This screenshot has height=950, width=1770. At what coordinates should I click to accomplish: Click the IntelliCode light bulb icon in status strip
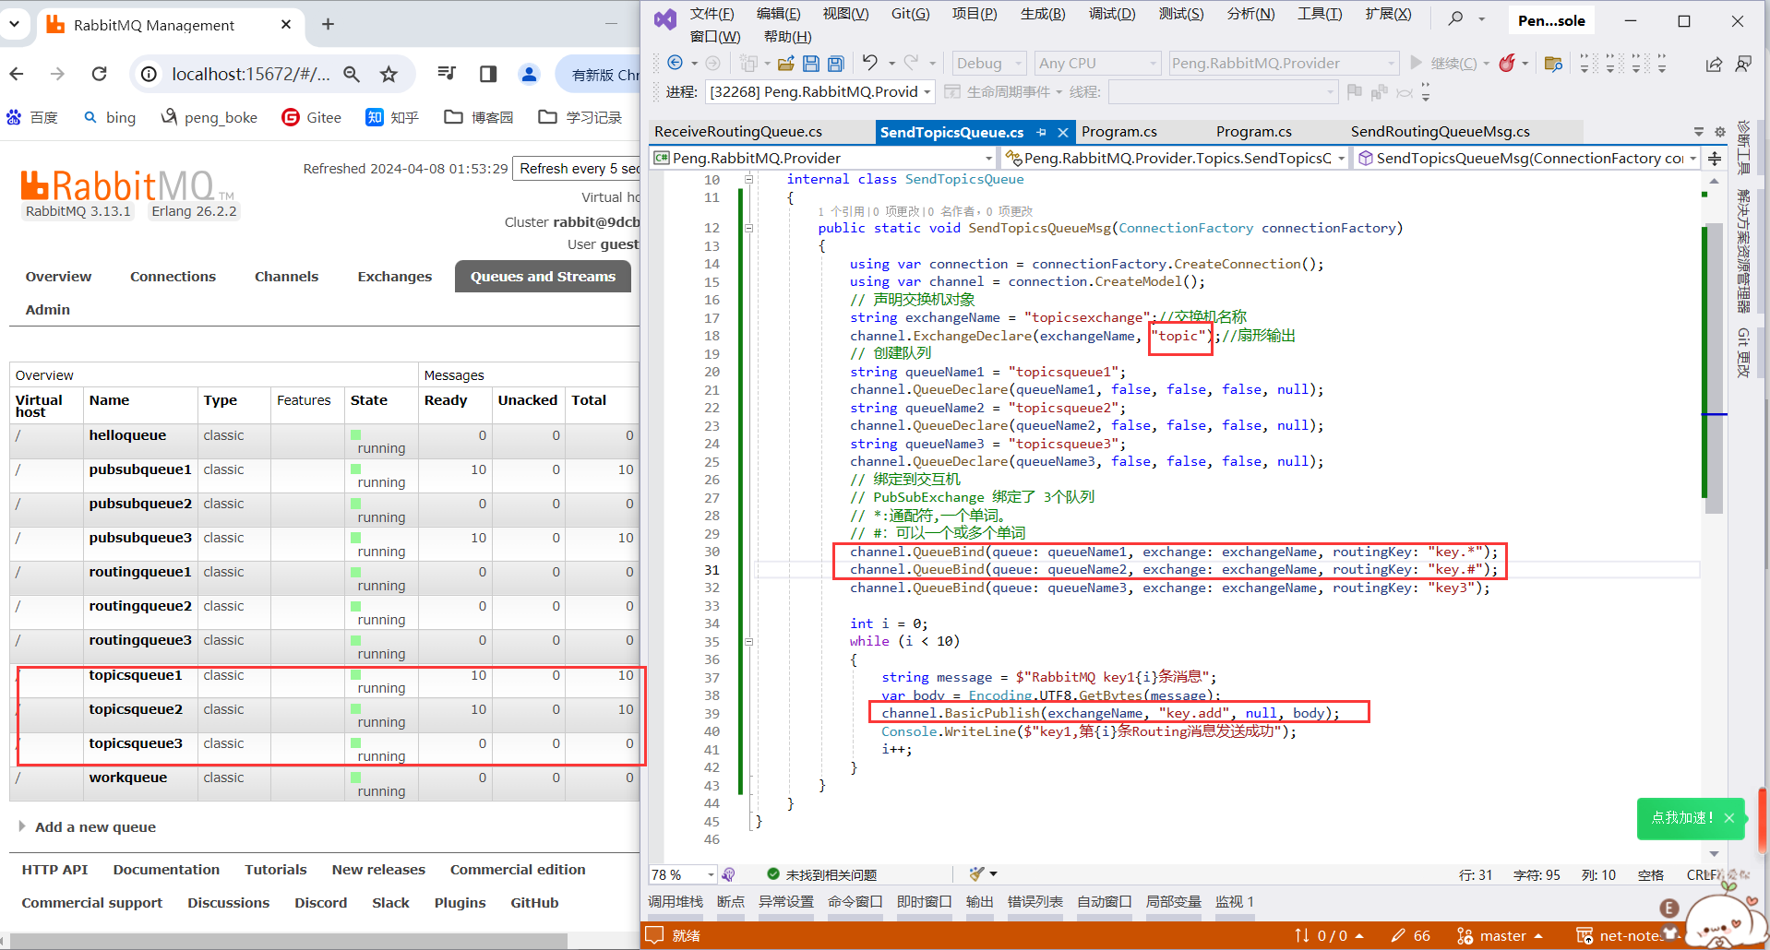coord(728,874)
